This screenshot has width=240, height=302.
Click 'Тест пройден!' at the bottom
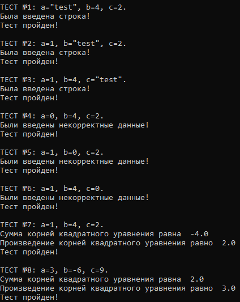click(x=29, y=297)
